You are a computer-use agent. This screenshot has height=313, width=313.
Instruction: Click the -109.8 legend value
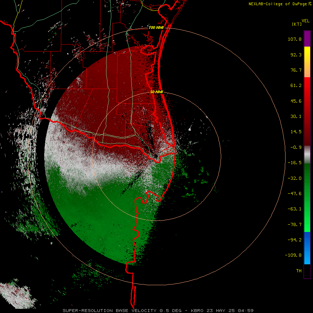pyautogui.click(x=293, y=255)
